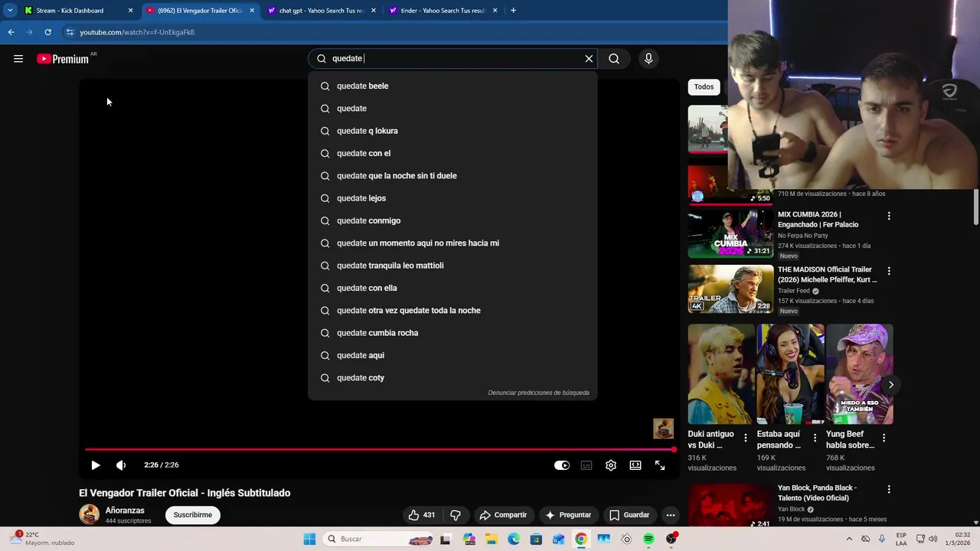Select suggestion 'quedate q lokura'

pyautogui.click(x=452, y=131)
